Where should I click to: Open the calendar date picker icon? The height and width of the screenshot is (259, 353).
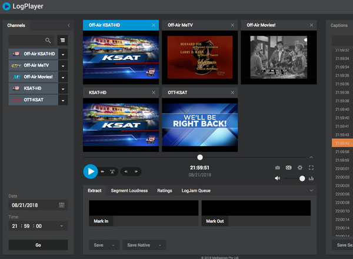click(62, 205)
